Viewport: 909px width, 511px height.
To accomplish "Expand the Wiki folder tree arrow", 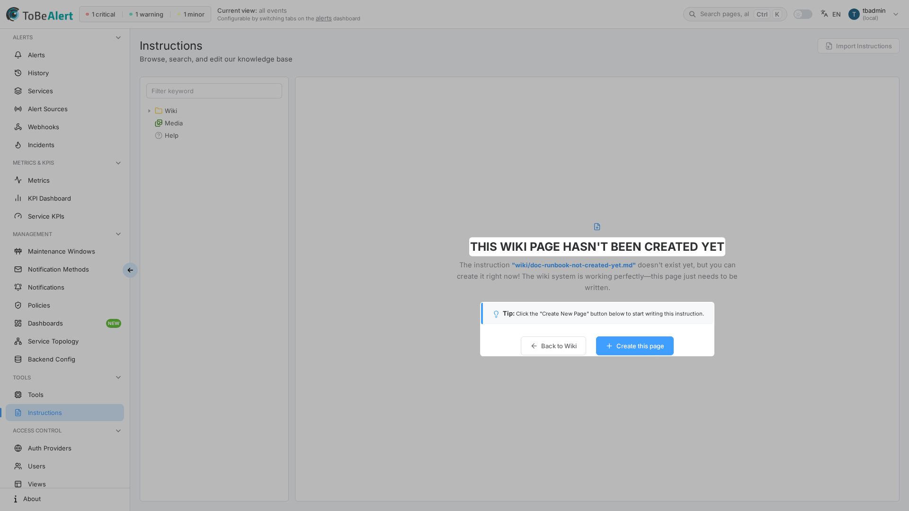I will tap(149, 111).
